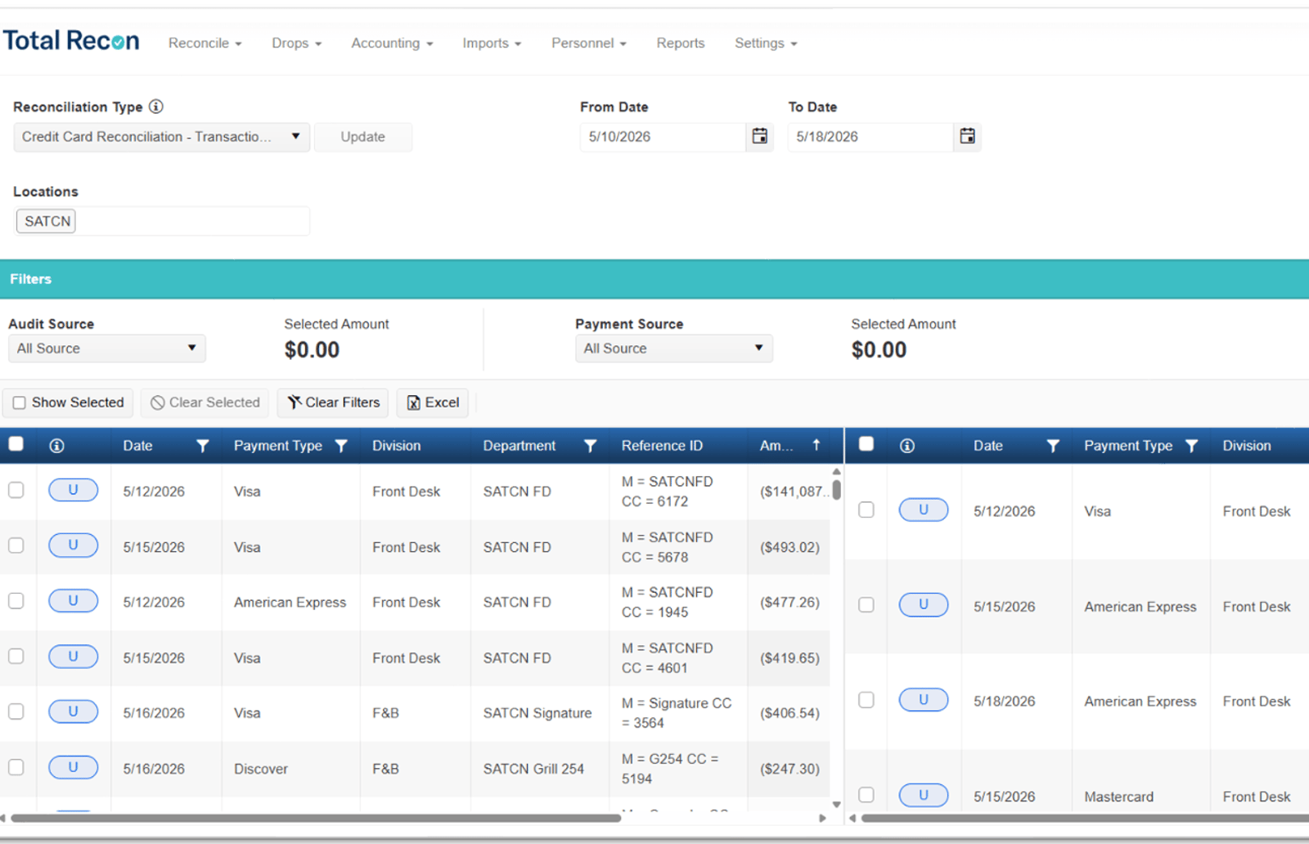The width and height of the screenshot is (1309, 844).
Task: Open the Payment Source dropdown
Action: pyautogui.click(x=673, y=348)
